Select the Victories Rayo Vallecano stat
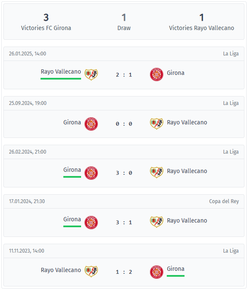Screen dimensions: 247x289 201,22
